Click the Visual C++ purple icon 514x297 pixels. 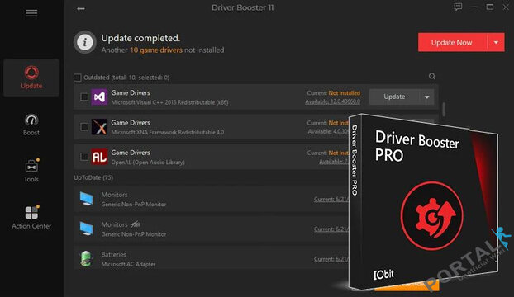[x=99, y=97]
